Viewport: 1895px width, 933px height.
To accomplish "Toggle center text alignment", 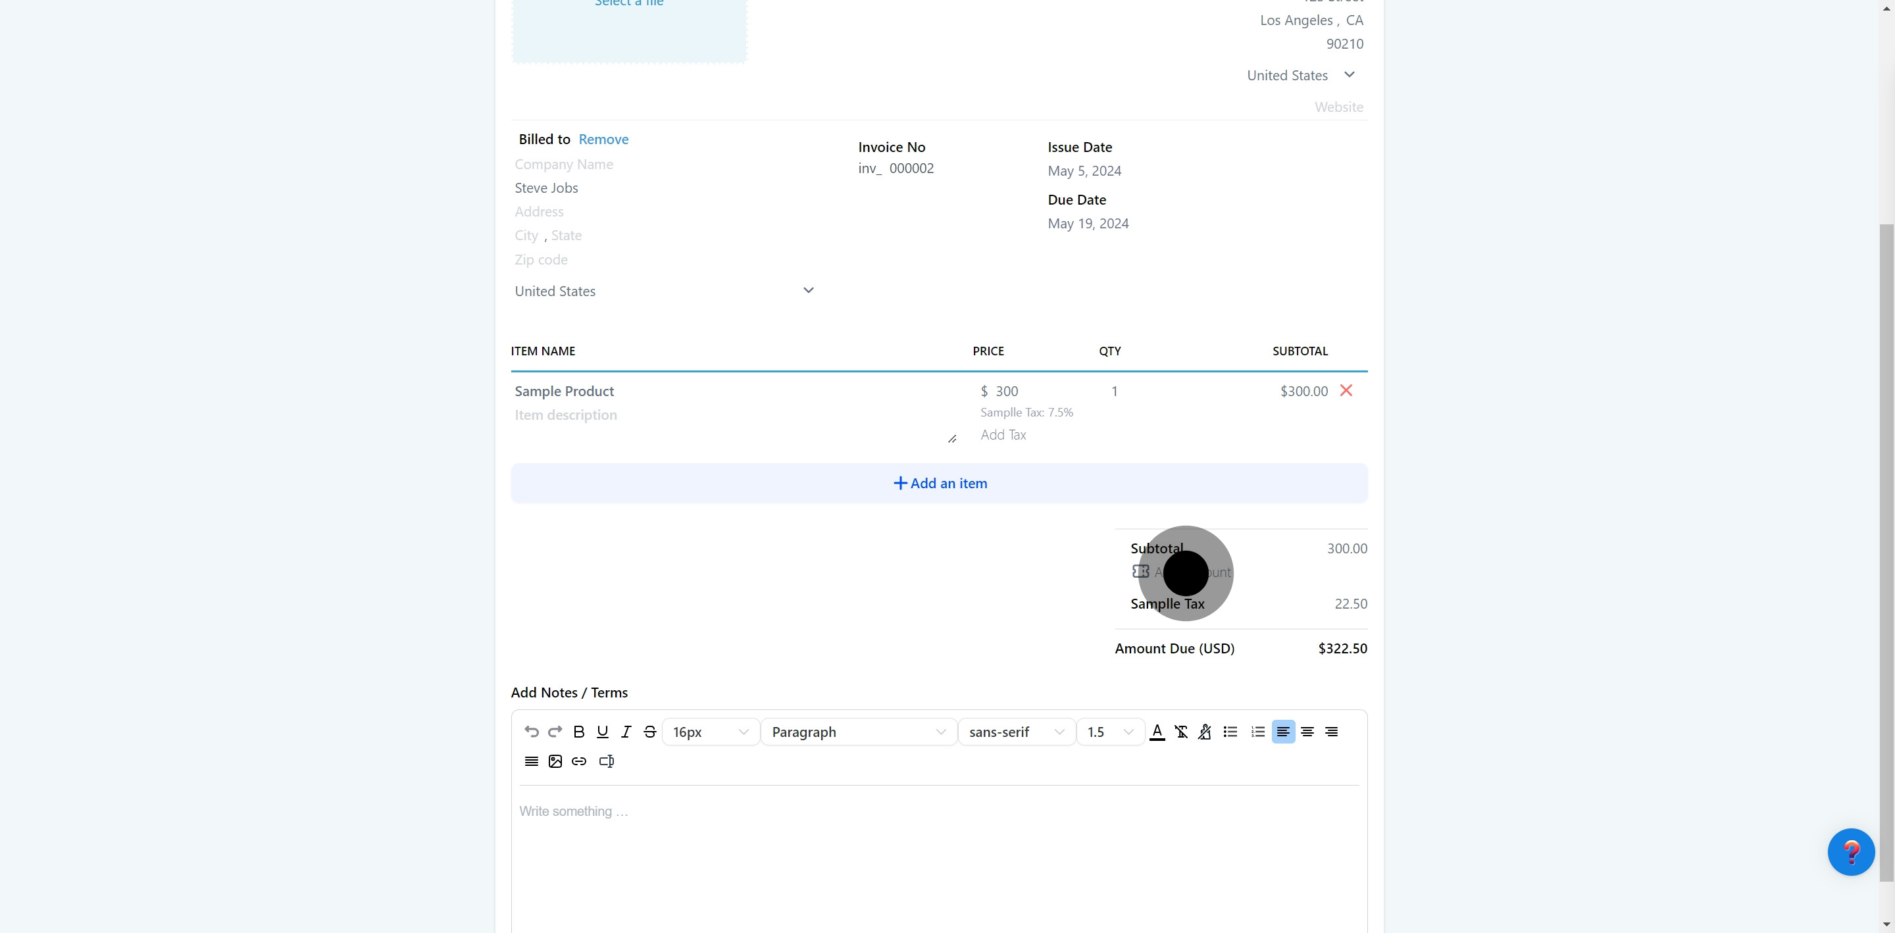I will pos(1307,732).
